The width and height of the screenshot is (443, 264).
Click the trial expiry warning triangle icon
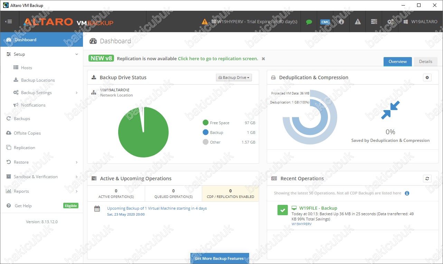click(x=205, y=21)
